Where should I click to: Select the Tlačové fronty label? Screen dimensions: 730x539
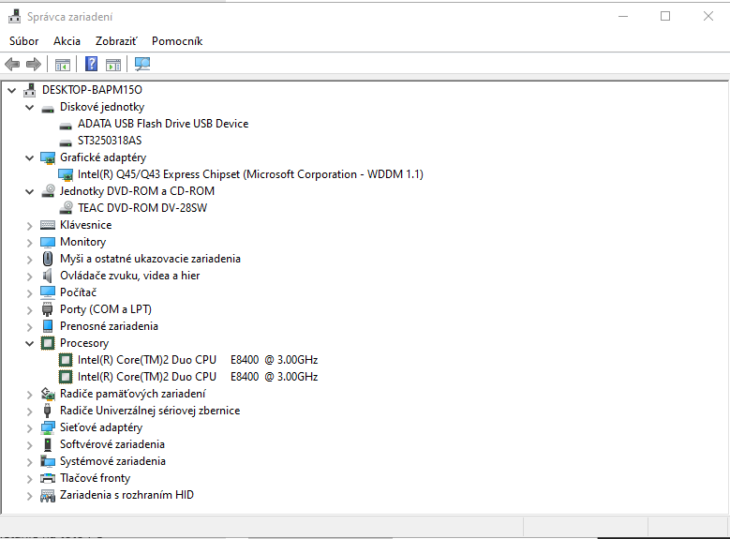pos(95,478)
